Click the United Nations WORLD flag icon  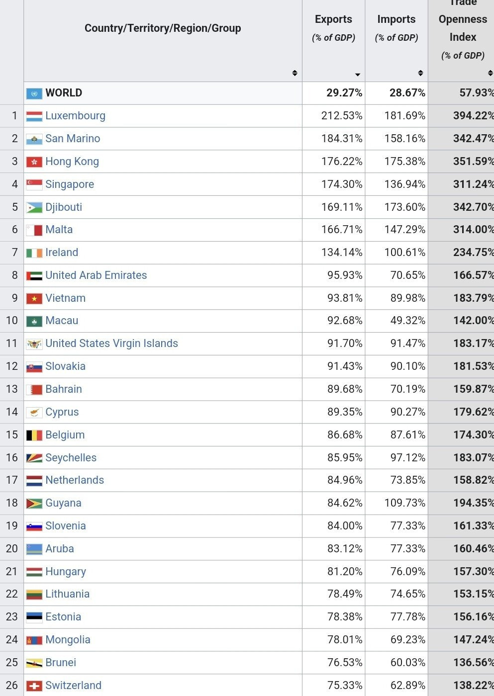point(34,93)
